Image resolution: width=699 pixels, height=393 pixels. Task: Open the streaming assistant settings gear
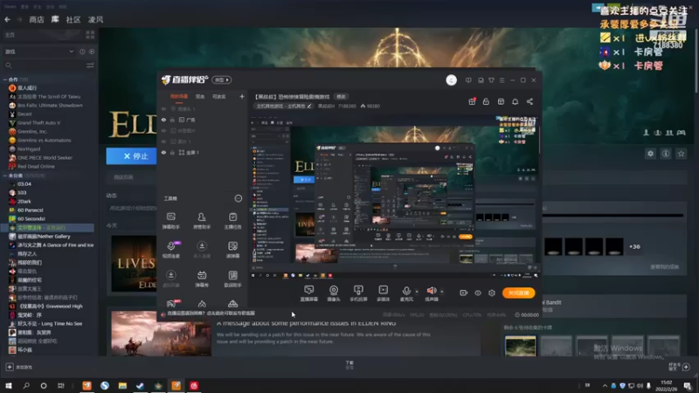point(492,293)
